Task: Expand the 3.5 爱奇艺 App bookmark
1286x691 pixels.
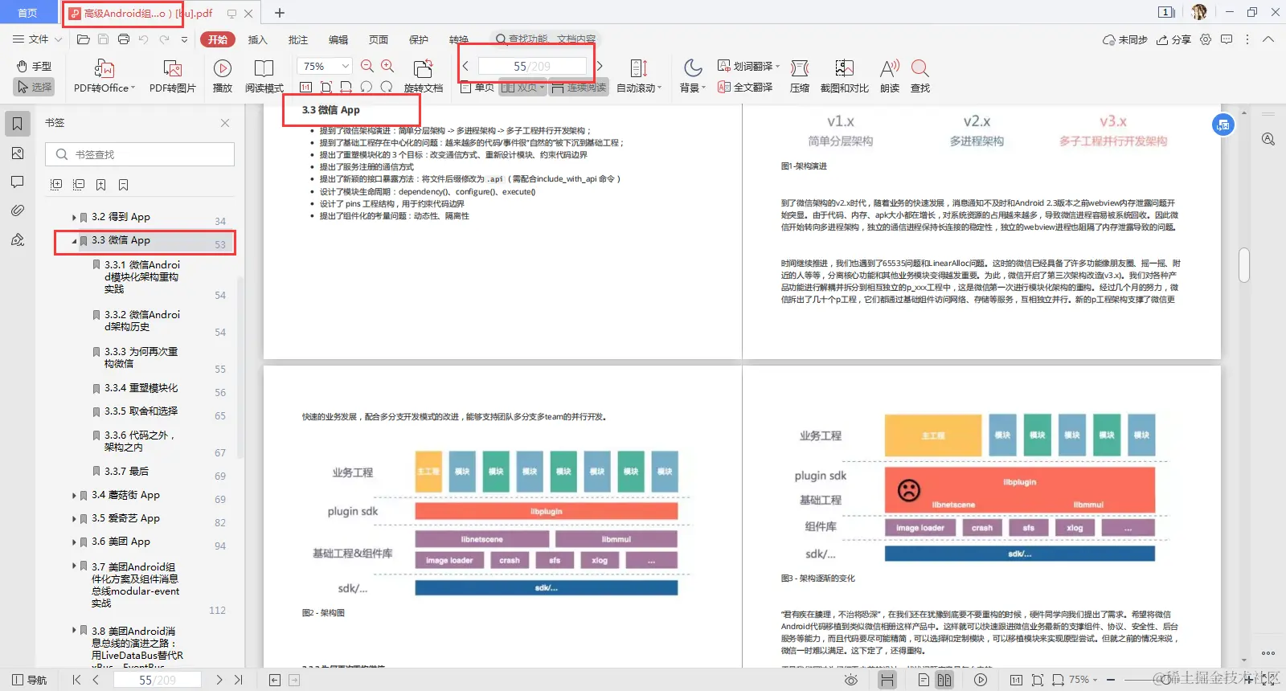Action: 74,519
